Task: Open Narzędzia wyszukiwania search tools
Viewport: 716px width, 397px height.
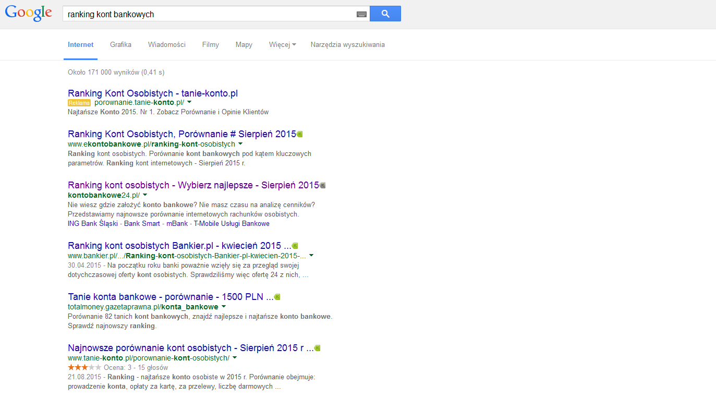Action: [348, 45]
